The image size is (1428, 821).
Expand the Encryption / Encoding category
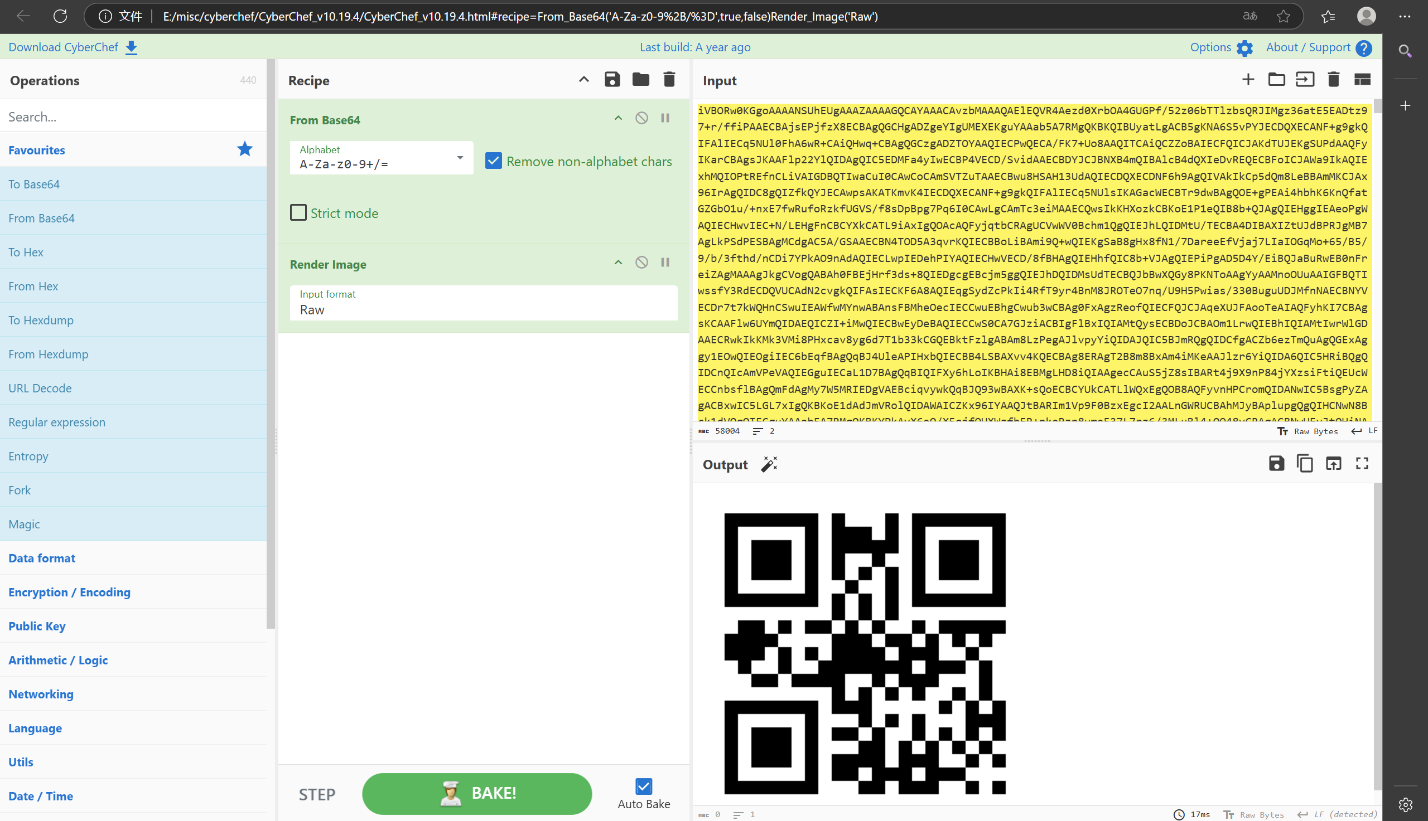click(69, 591)
